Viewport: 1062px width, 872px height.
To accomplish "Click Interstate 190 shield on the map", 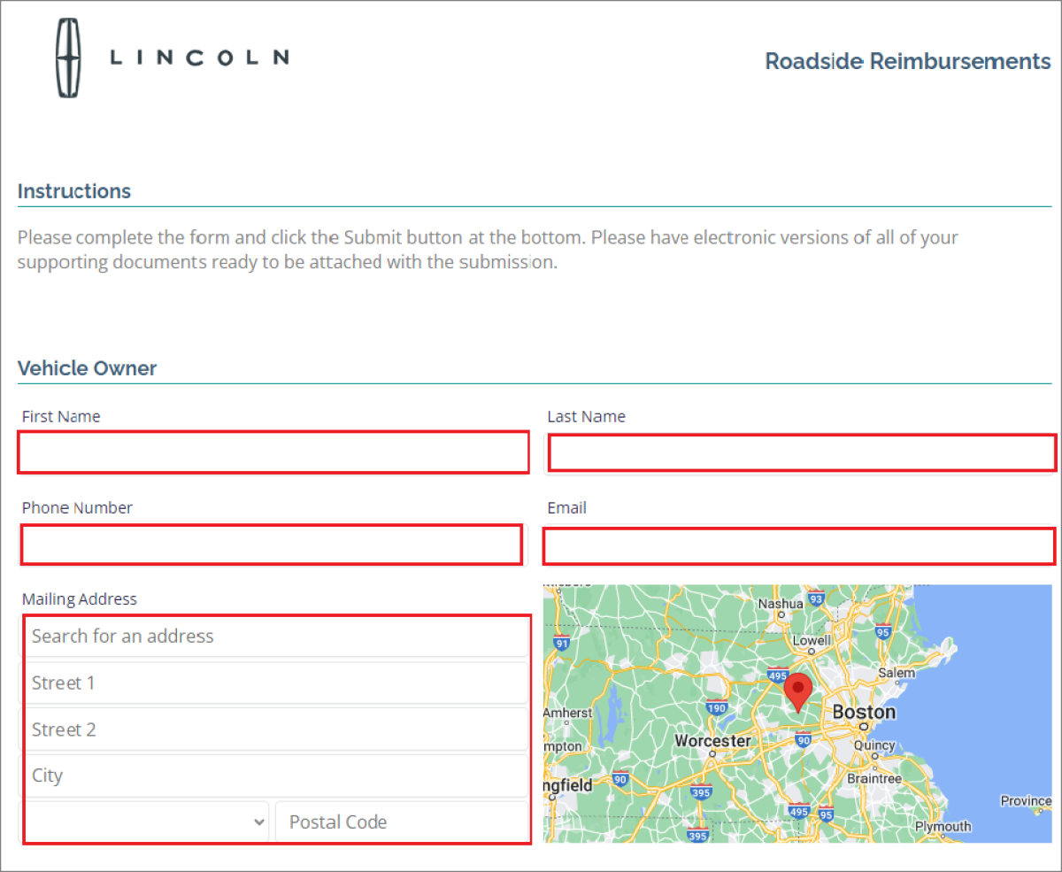I will 717,707.
